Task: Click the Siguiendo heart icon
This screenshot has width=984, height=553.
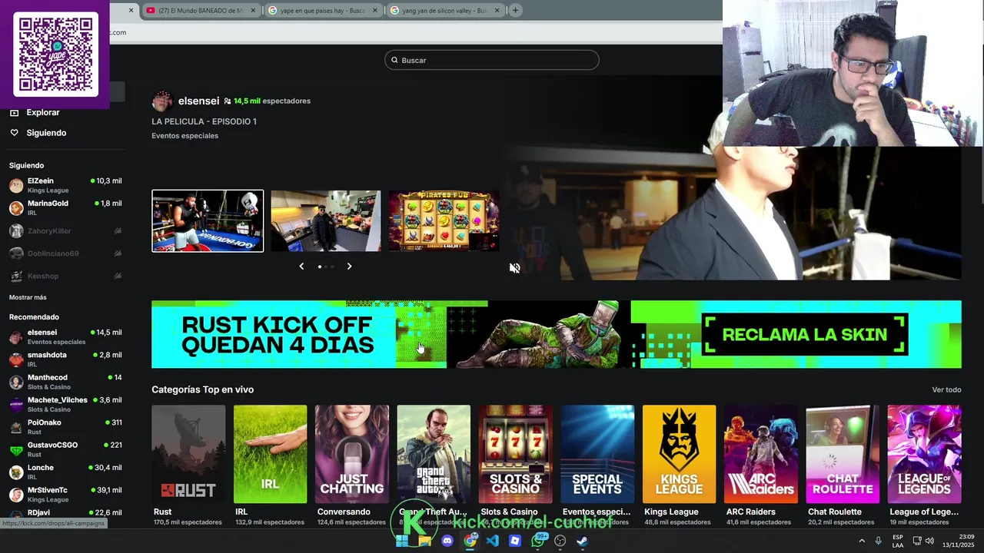Action: coord(14,133)
